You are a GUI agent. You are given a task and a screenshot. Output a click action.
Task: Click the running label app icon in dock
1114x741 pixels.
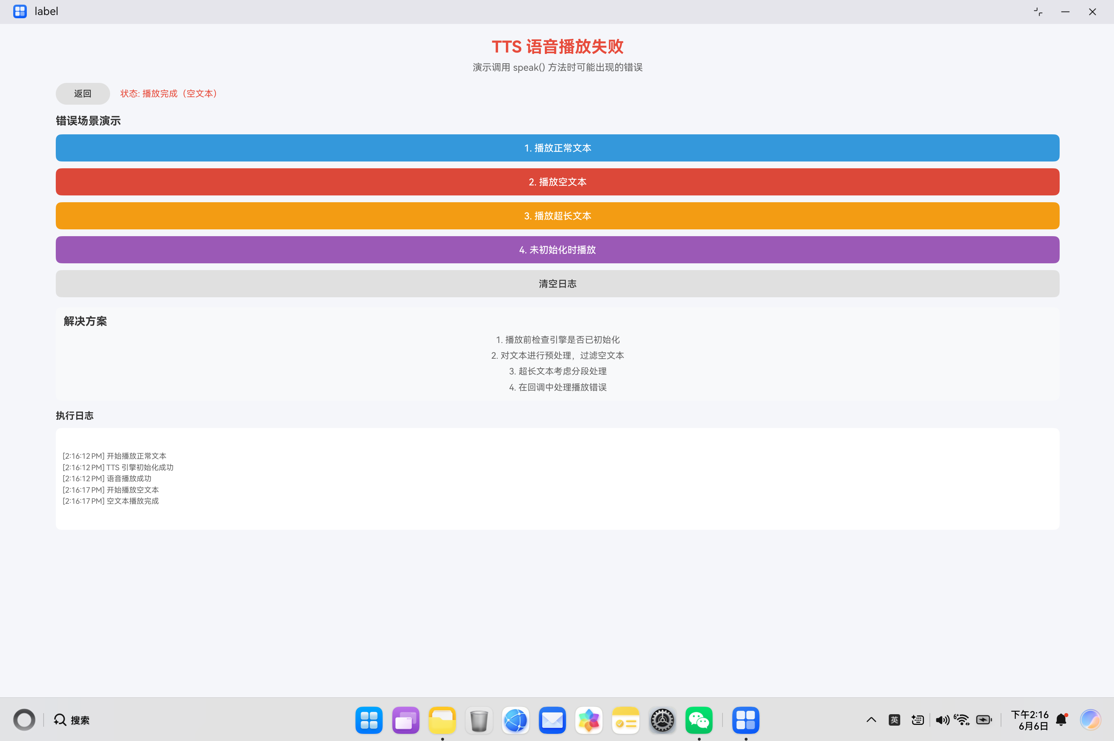coord(746,720)
